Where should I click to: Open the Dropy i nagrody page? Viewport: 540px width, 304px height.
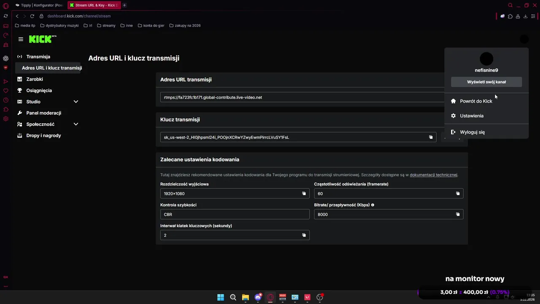(x=43, y=136)
